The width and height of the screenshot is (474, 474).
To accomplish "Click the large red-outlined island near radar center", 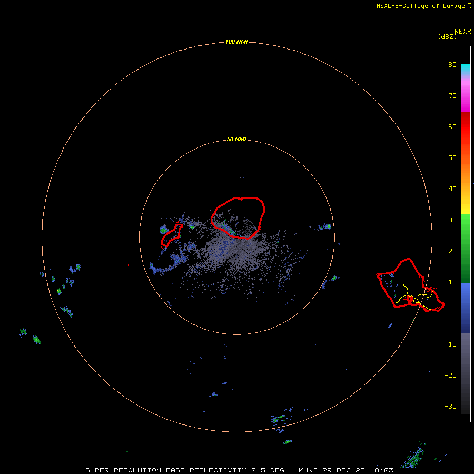I will (238, 218).
